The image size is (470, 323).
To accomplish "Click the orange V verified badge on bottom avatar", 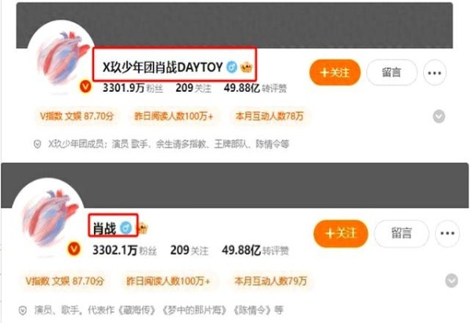I will (74, 249).
